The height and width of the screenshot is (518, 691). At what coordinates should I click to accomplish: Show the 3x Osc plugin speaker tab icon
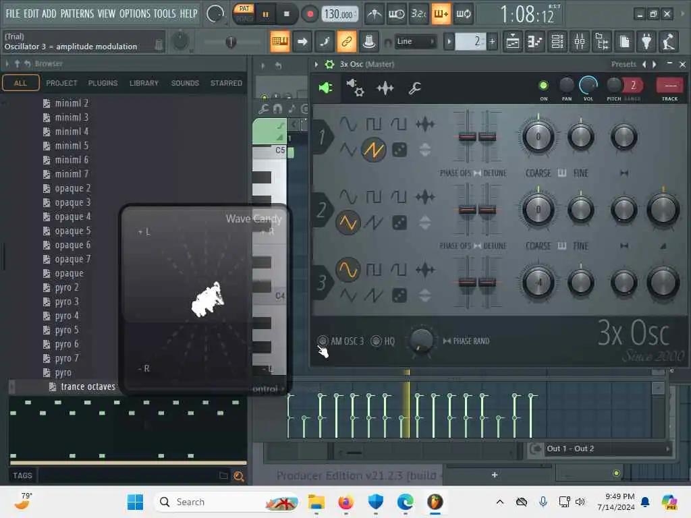[326, 88]
